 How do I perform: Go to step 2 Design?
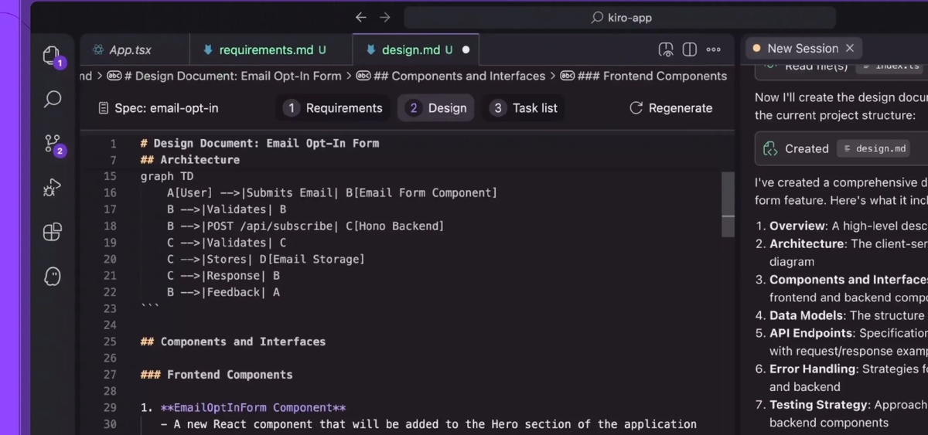pos(437,108)
